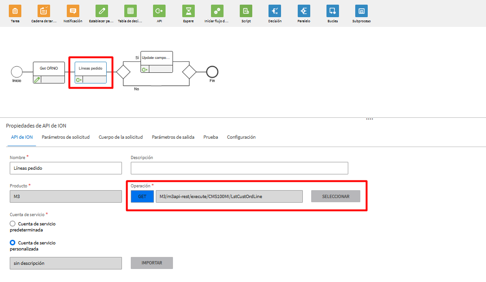Select the Líneas pedido workflow node
Screen dimensions: 486x282
point(90,72)
